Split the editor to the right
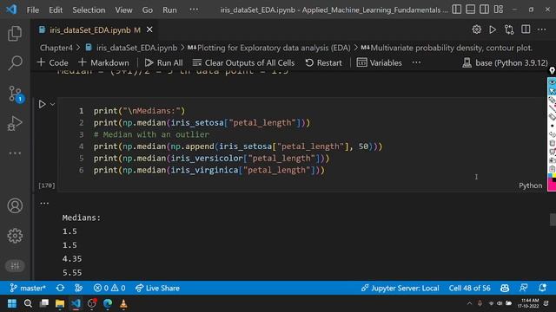 tap(526, 29)
